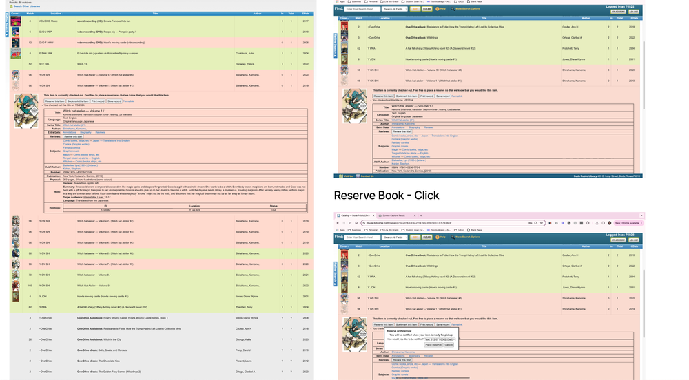
Task: Open cover thumbnail of Howl's moving castle DVD
Action: (16, 43)
